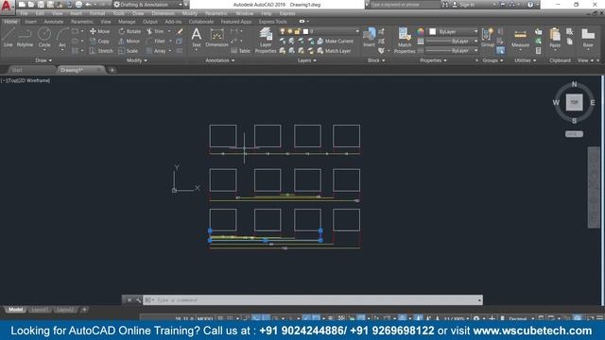Click the Rotate tool
This screenshot has width=605, height=340.
point(130,31)
